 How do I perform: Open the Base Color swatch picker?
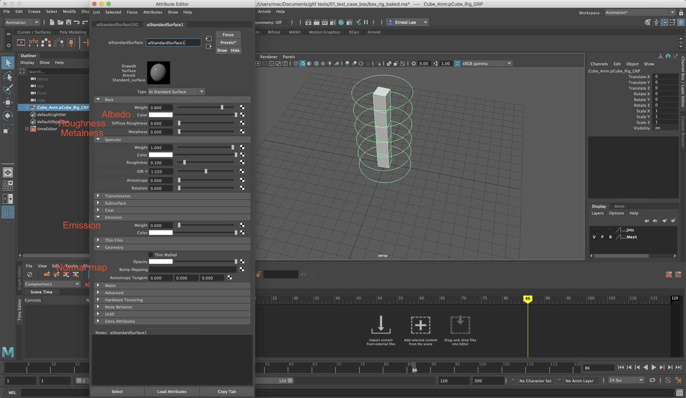pos(160,115)
